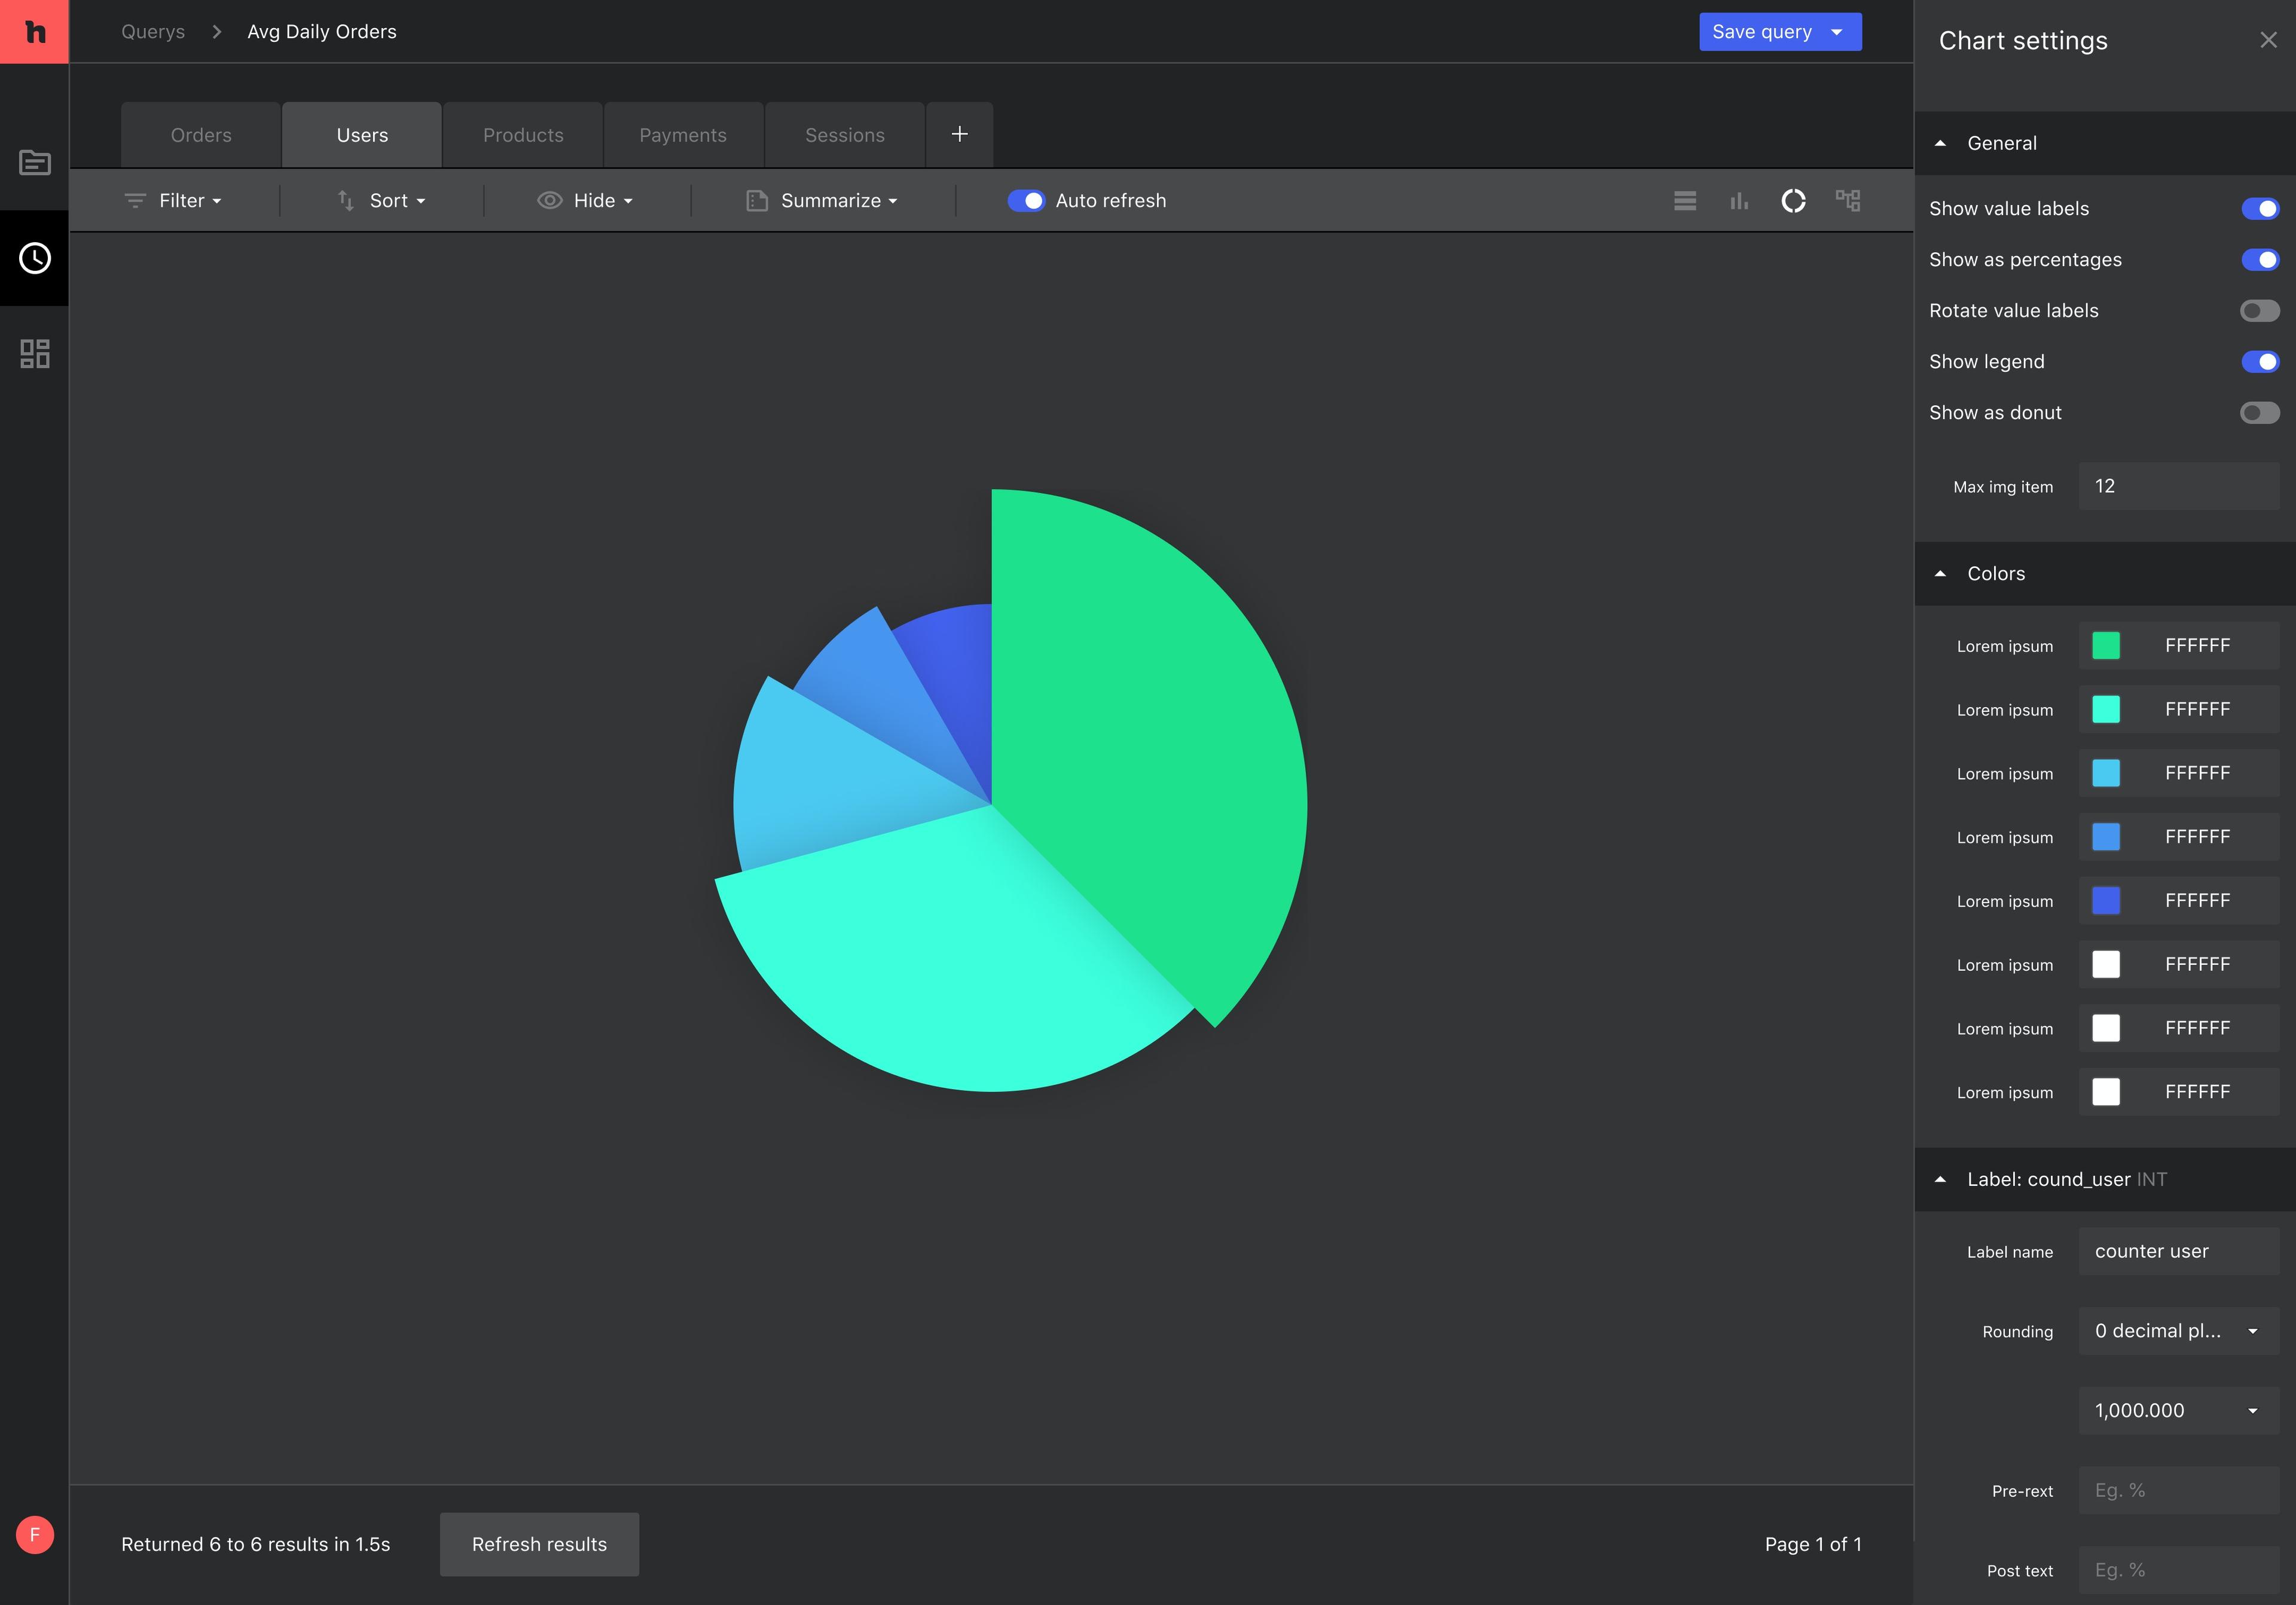The width and height of the screenshot is (2296, 1605).
Task: Open the pivot tree view icon
Action: [x=1847, y=201]
